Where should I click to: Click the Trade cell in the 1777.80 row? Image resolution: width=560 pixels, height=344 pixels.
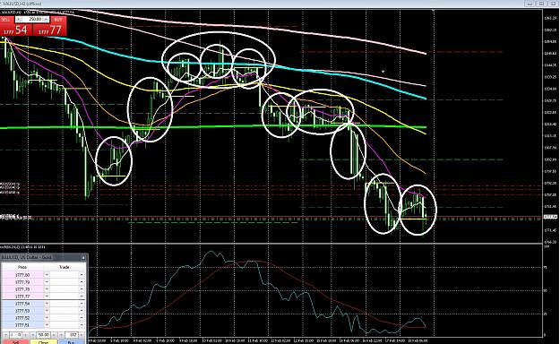point(65,275)
